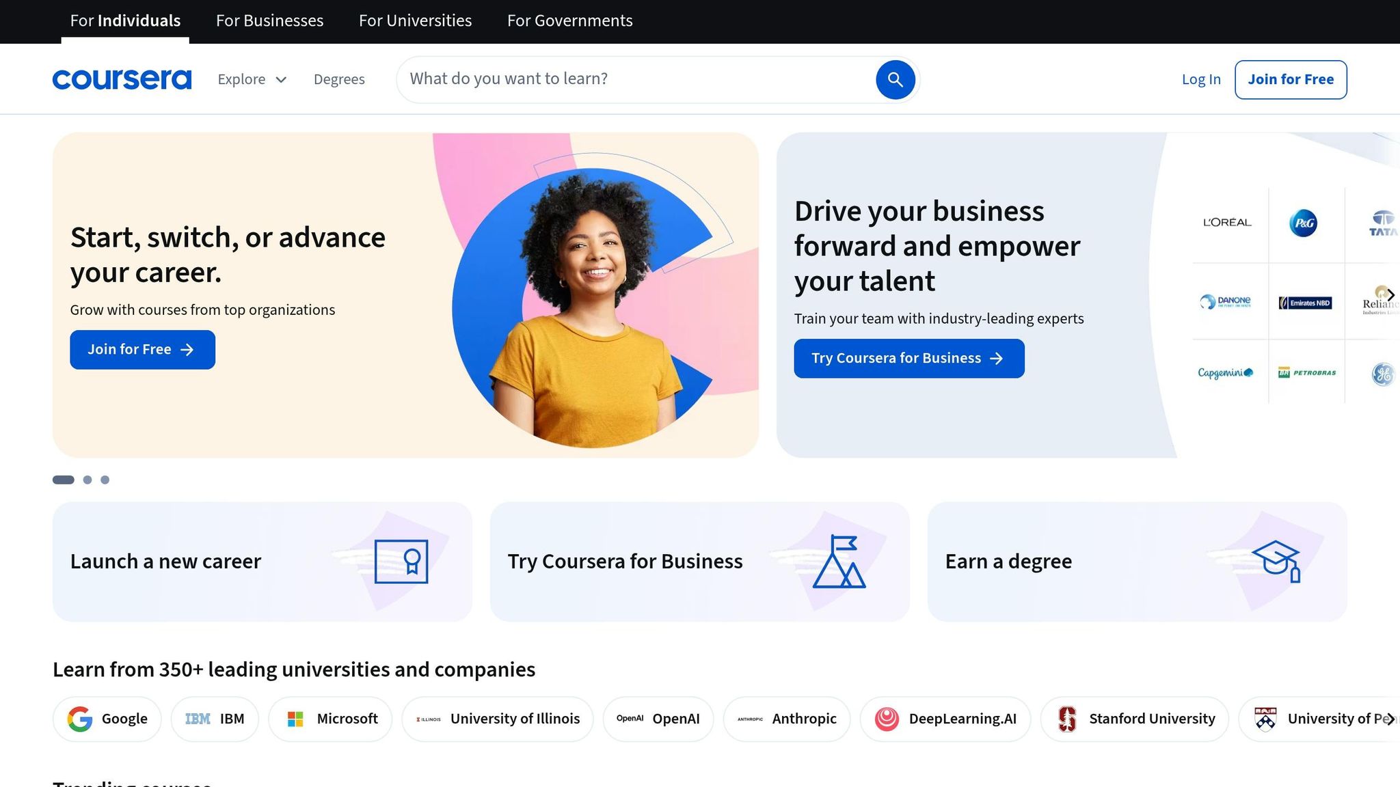Switch to the For Businesses tab
Viewport: 1400px width, 787px height.
269,21
